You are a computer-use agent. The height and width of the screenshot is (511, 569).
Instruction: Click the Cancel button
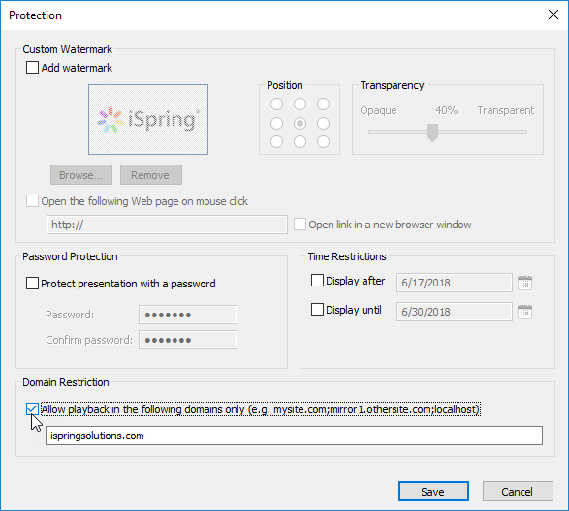tap(518, 492)
